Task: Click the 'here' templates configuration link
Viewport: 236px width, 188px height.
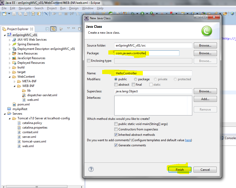Action: [x=188, y=140]
